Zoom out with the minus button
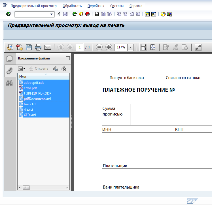The width and height of the screenshot is (212, 205). (x=99, y=47)
